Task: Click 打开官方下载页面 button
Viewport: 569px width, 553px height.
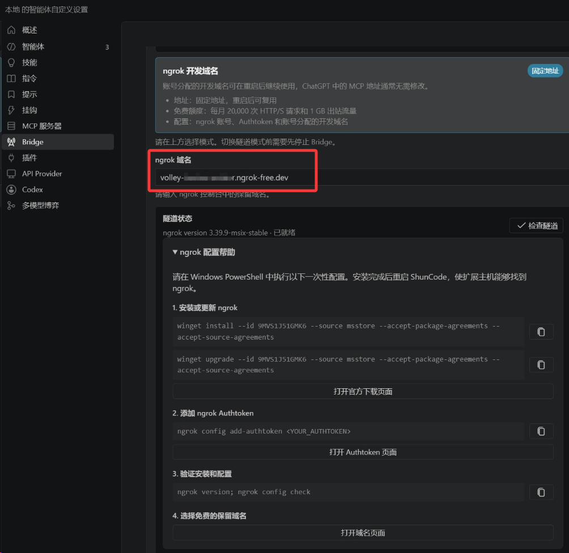Action: click(363, 391)
